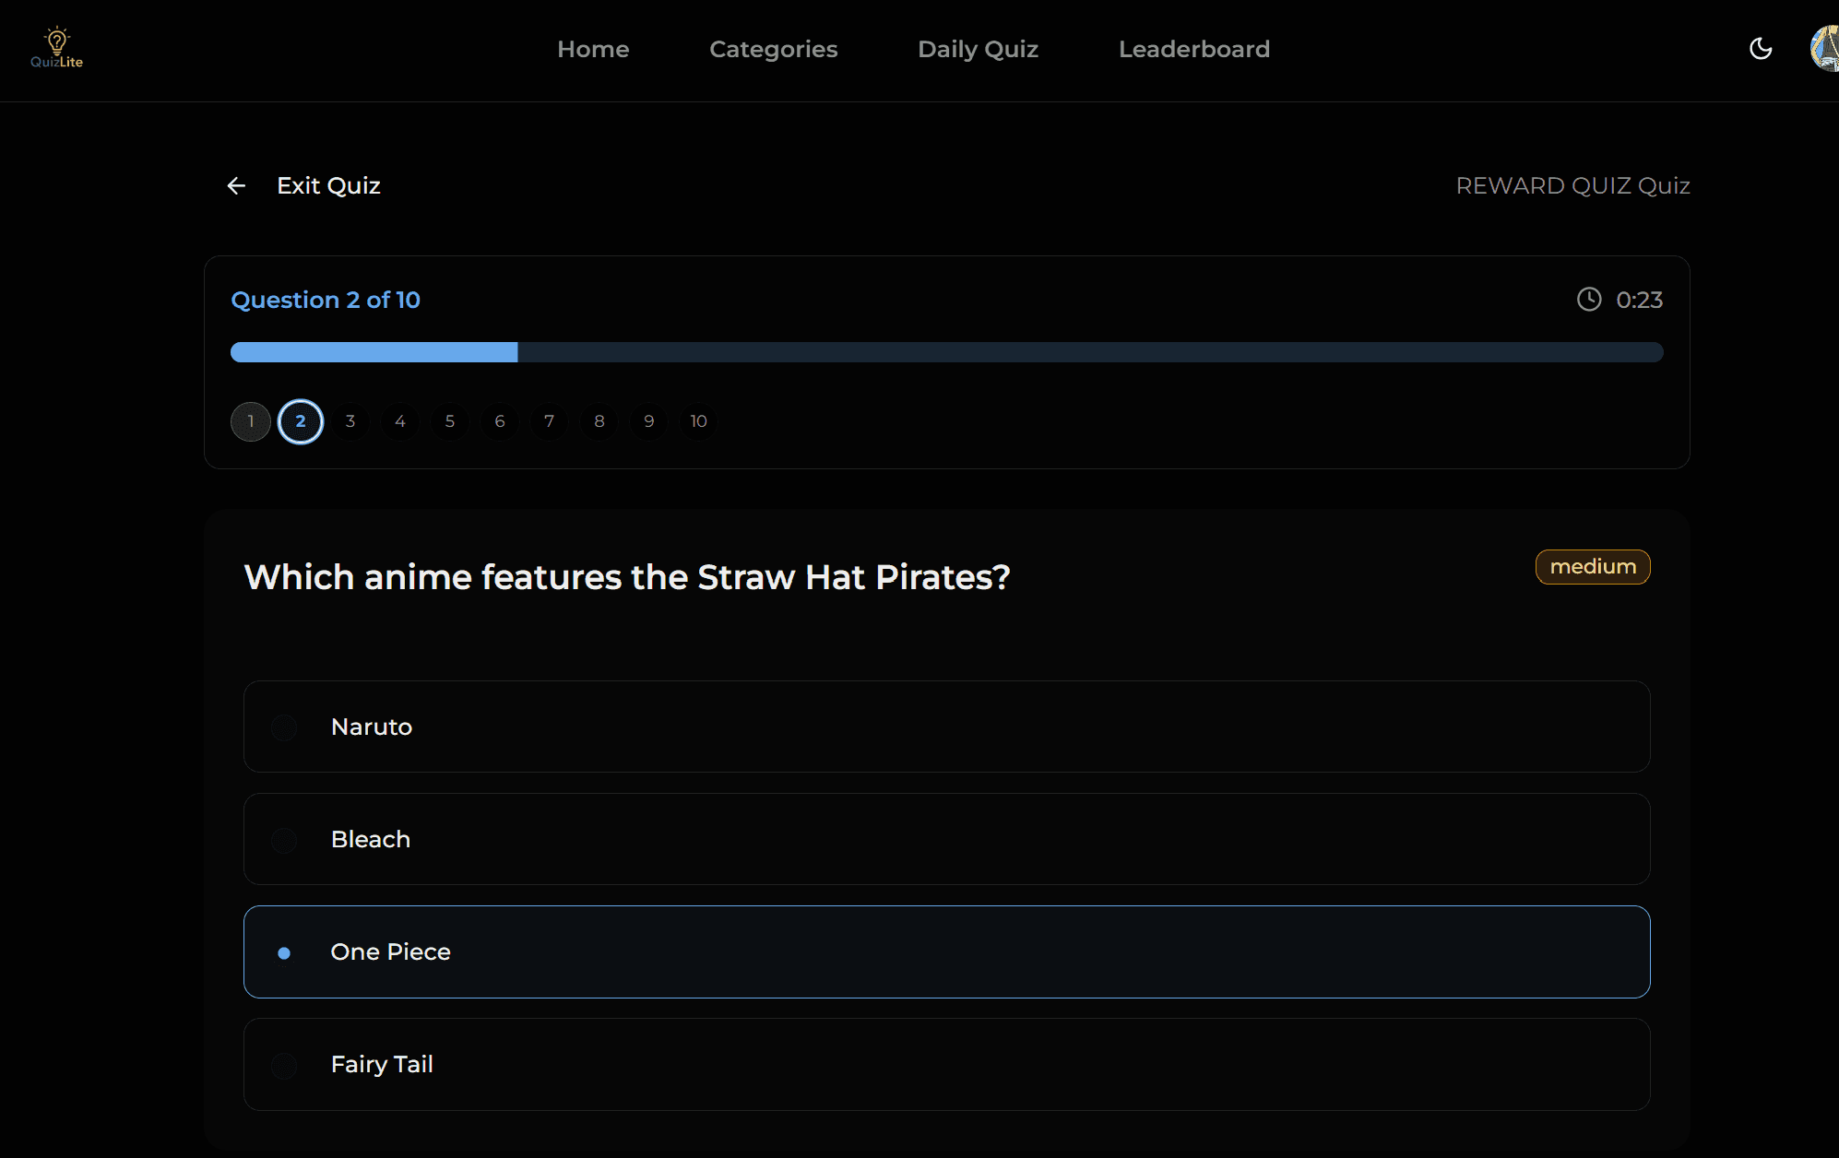This screenshot has width=1839, height=1158.
Task: Click the timer clock icon
Action: pos(1589,300)
